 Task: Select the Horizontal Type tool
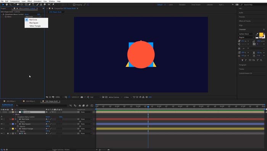coord(33,5)
